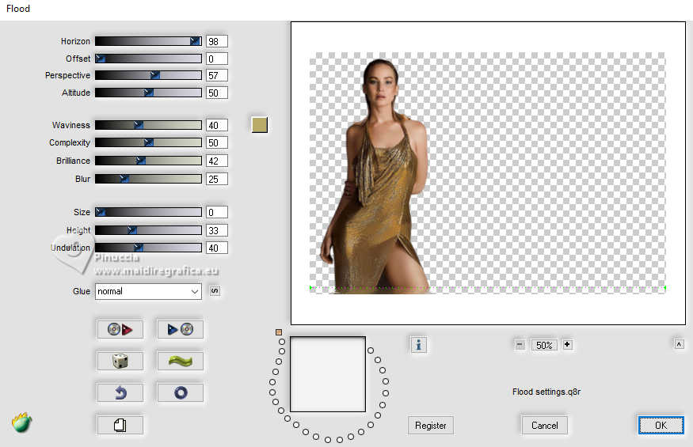Click the Blur slider
Viewport: 693px width, 447px height.
149,179
